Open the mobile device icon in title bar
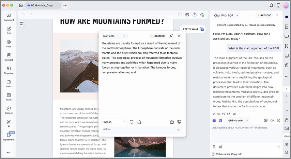 coord(278,5)
